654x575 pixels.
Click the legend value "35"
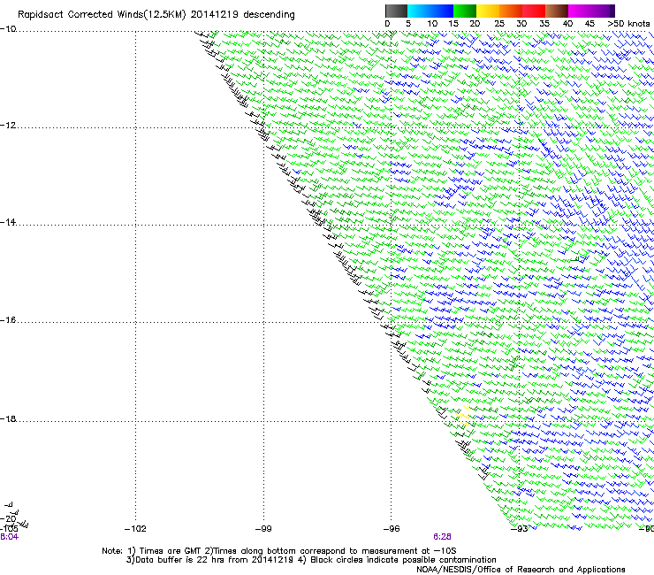coord(544,24)
